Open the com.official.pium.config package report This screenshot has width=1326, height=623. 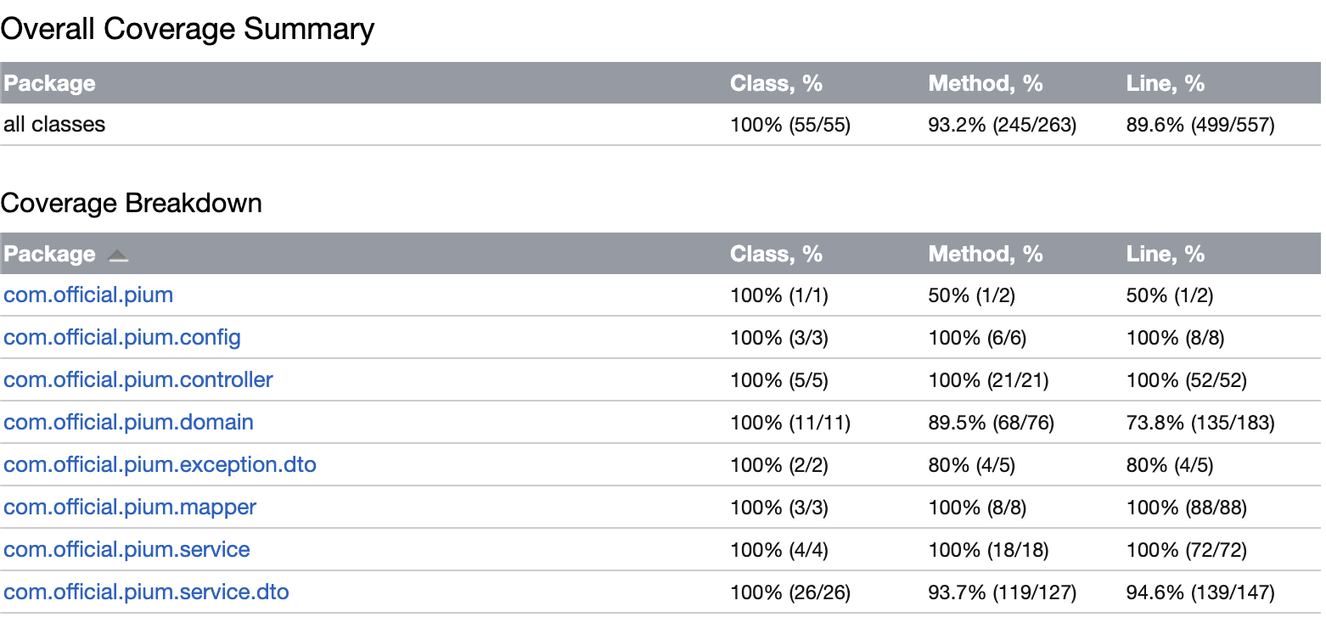click(122, 338)
